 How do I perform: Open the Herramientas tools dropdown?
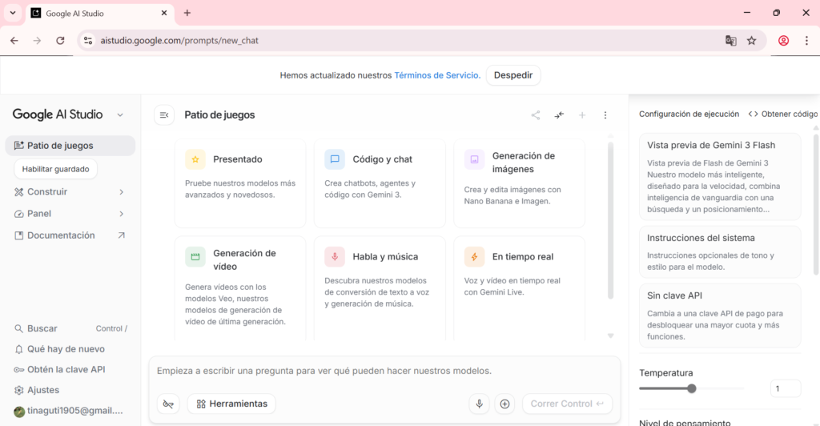[231, 404]
